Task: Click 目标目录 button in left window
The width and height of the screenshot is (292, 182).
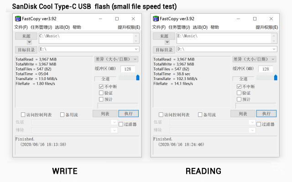Action: [26, 50]
